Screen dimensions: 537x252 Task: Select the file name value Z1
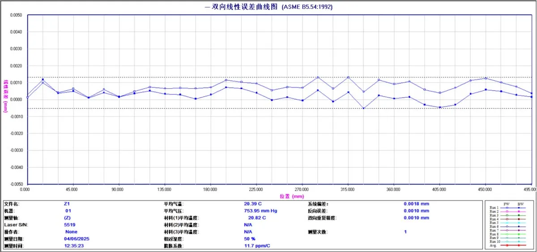pos(67,204)
